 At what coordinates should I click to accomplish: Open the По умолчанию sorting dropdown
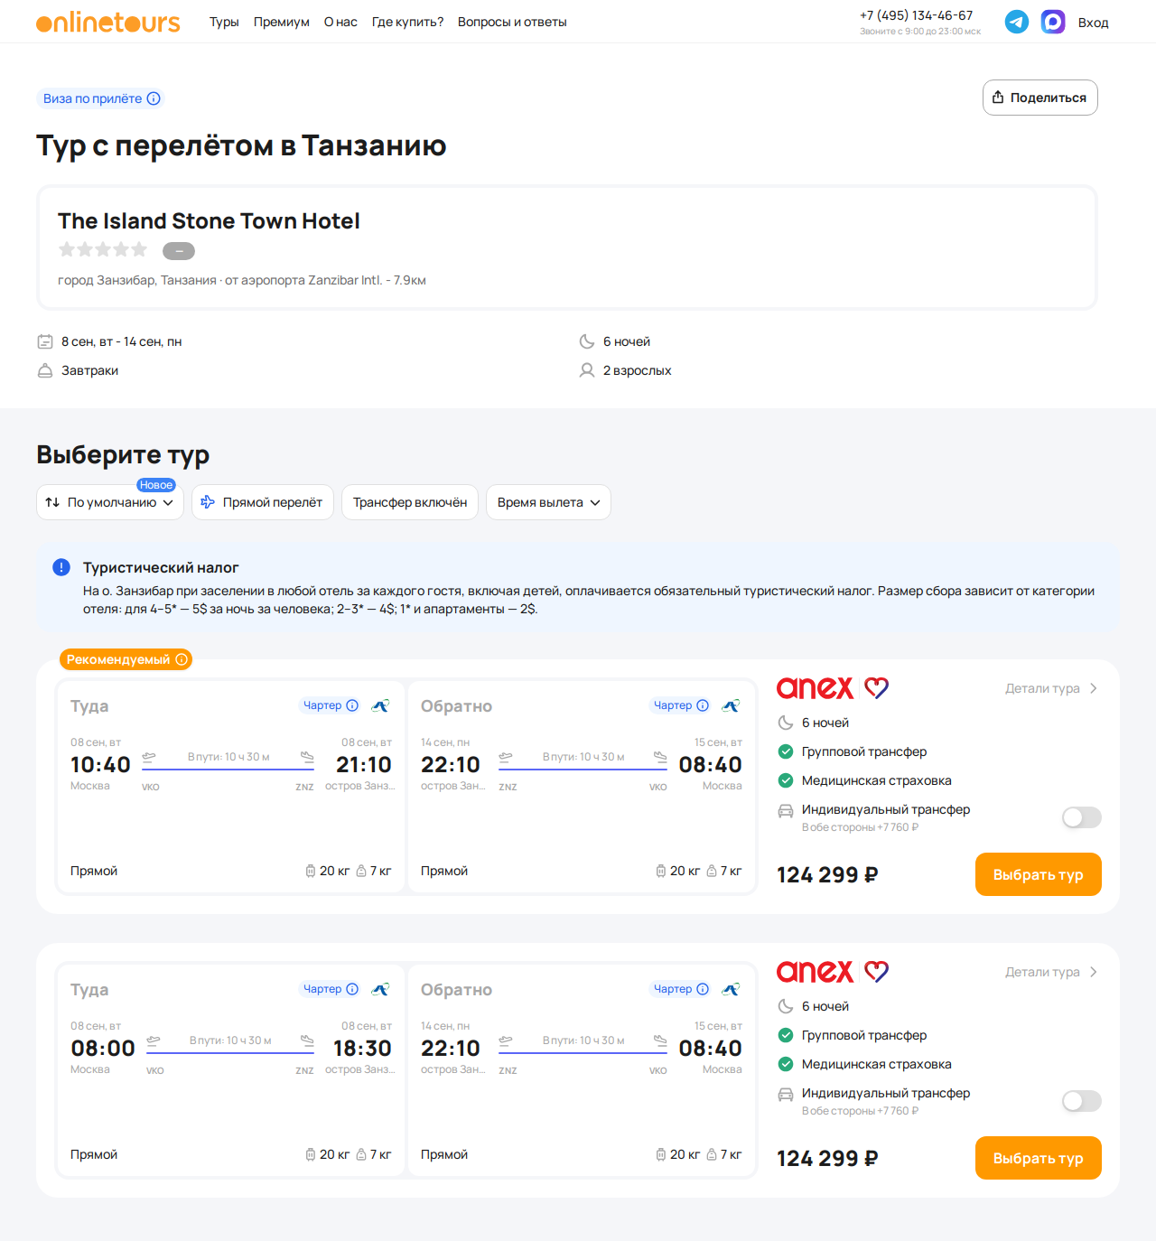(x=110, y=502)
